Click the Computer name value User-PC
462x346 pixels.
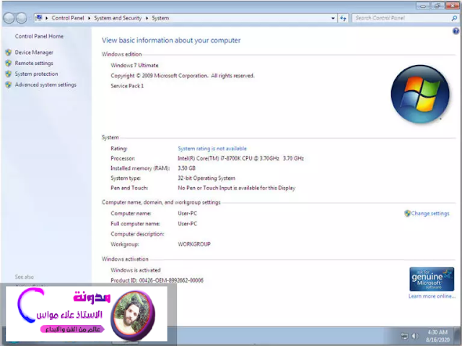click(x=188, y=213)
